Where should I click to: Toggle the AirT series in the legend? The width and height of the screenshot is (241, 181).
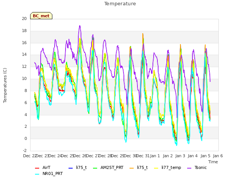pyautogui.click(x=43, y=167)
